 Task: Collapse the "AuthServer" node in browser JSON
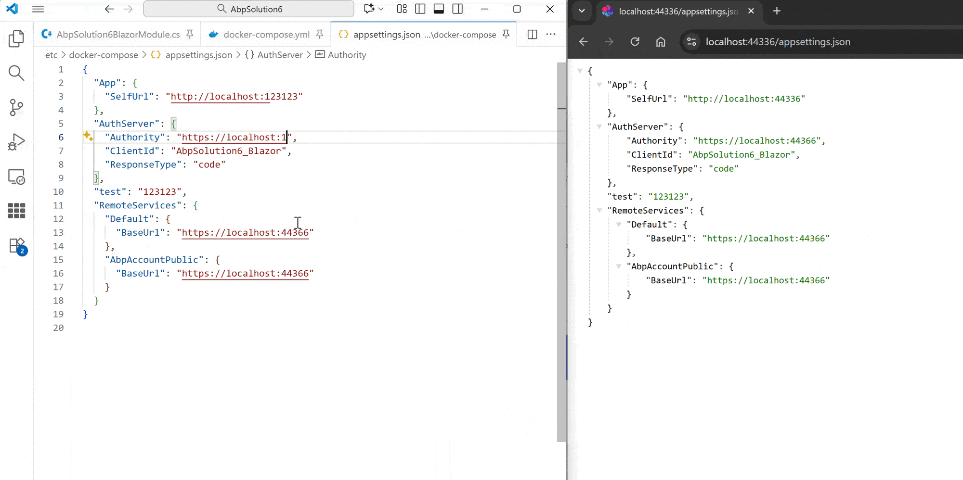click(x=599, y=126)
